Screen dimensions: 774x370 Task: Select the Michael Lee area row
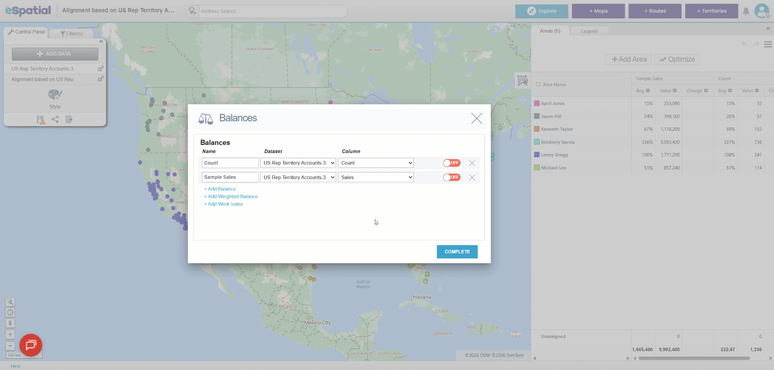point(652,168)
